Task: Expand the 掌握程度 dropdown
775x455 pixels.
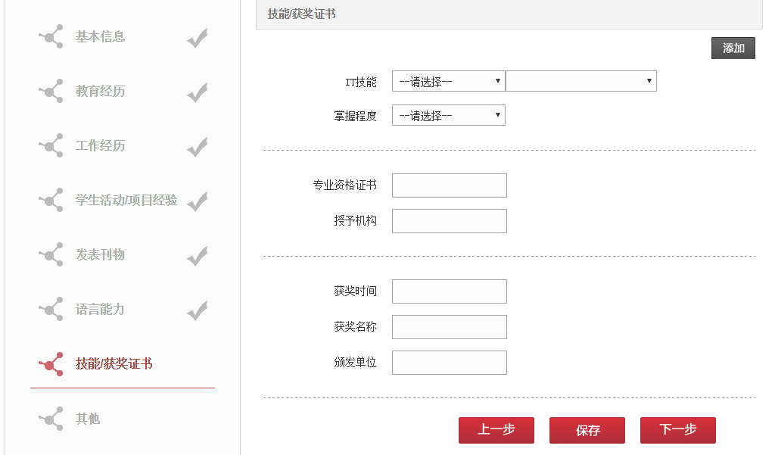Action: coord(448,116)
